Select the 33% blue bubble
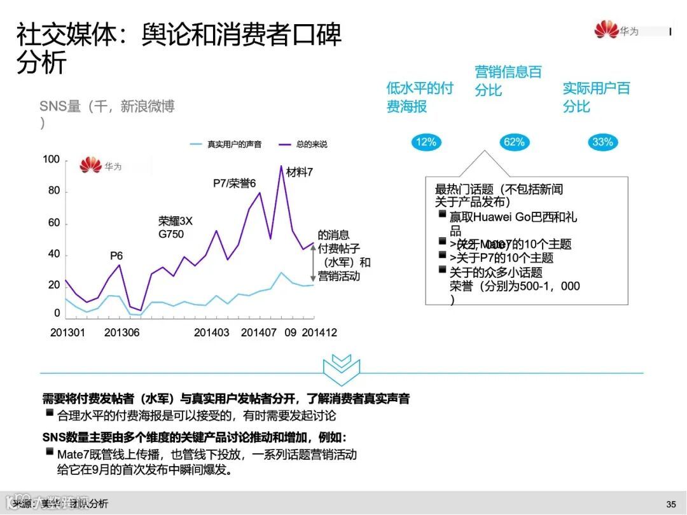 coord(602,142)
